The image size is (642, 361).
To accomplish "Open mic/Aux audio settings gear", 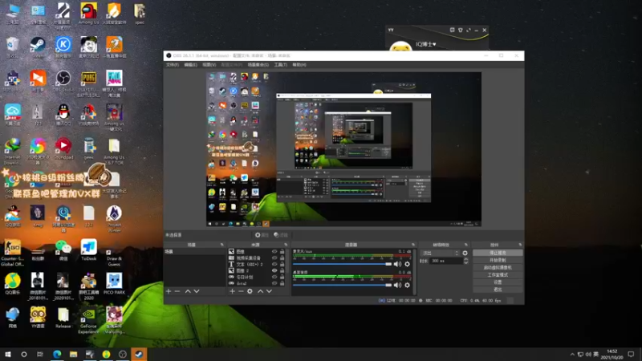I will [407, 264].
